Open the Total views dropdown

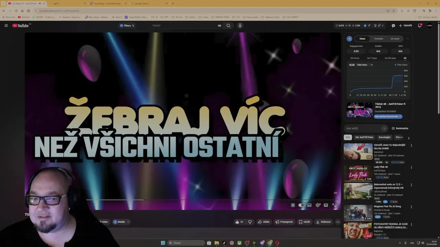coord(365,65)
